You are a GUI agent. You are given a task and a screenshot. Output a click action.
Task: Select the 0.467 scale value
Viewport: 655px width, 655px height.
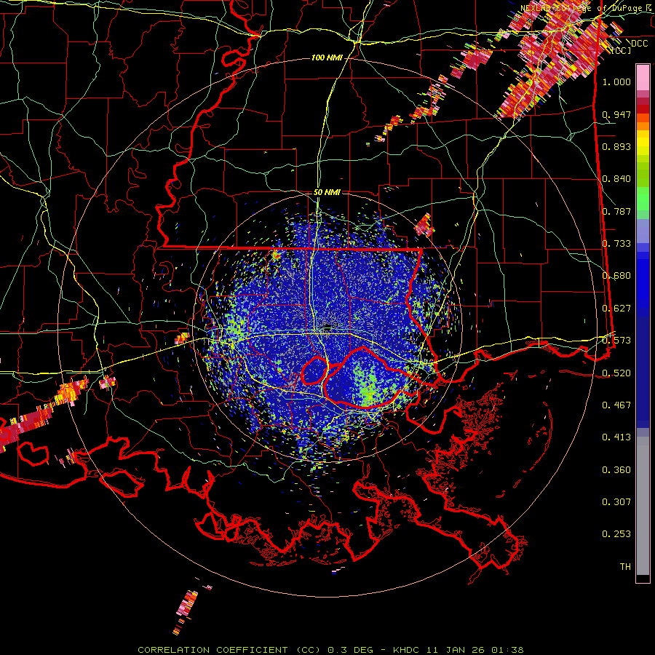coord(616,405)
